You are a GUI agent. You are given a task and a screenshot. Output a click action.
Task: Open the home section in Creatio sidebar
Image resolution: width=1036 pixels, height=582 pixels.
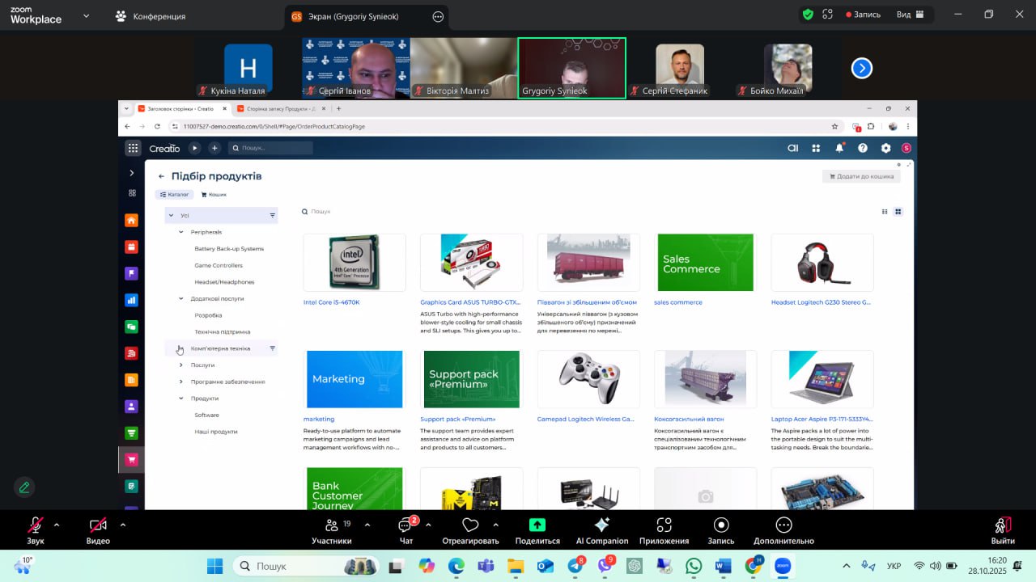[131, 221]
